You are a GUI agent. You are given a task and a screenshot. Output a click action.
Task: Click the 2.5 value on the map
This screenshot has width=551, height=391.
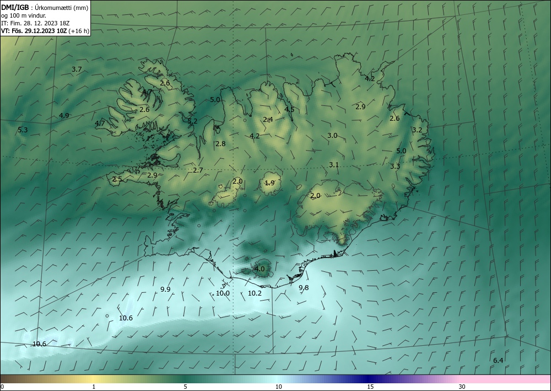pyautogui.click(x=117, y=179)
